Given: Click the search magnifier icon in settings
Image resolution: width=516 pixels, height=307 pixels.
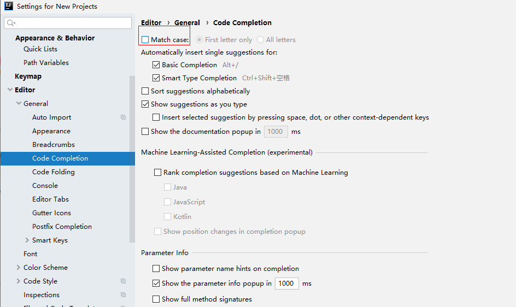Looking at the screenshot, I should (x=11, y=23).
